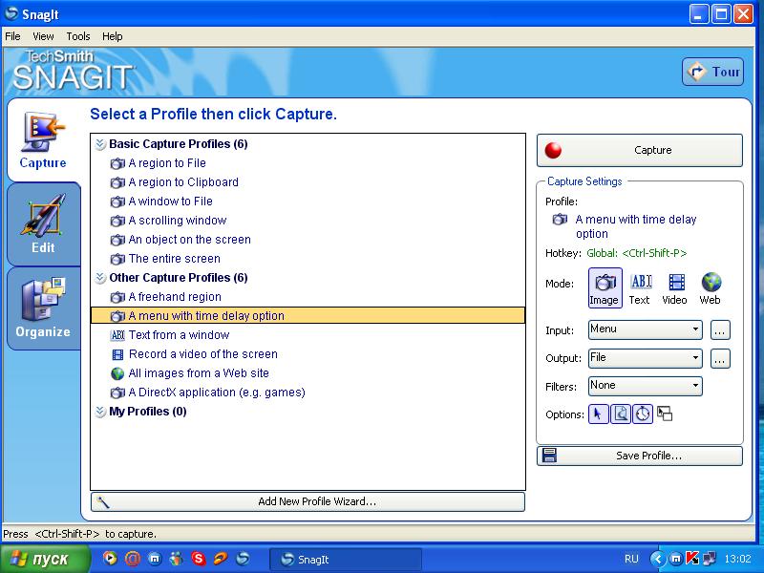Open the Capture sidebar tab

click(x=43, y=140)
